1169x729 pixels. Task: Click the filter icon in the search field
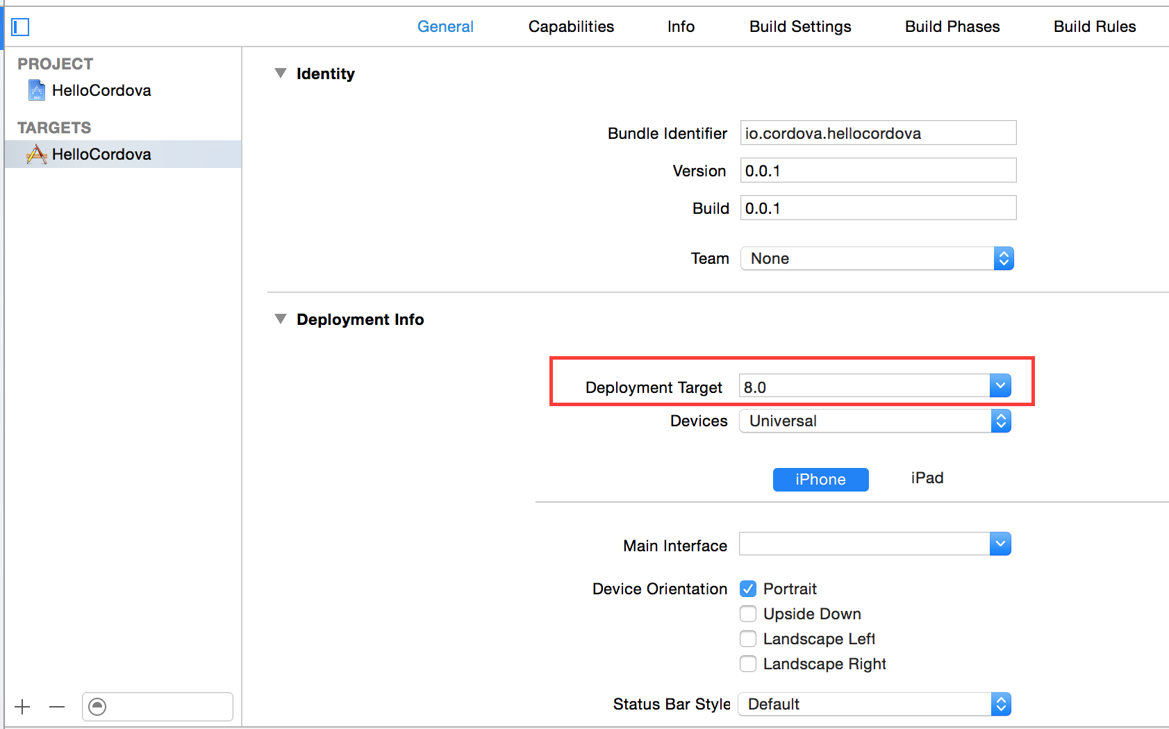(98, 707)
